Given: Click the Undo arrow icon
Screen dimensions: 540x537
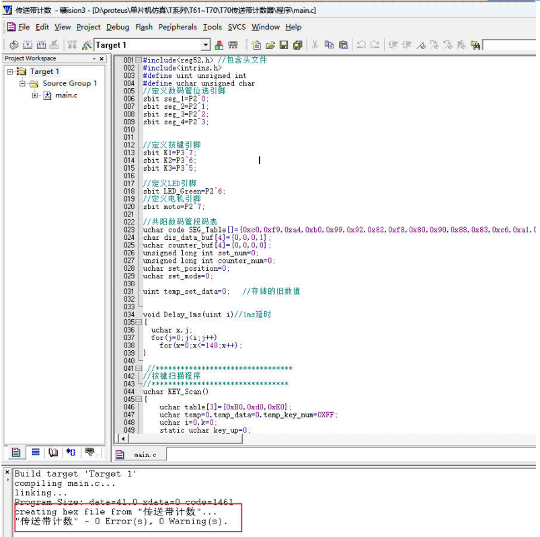Looking at the screenshot, I should pyautogui.click(x=361, y=44).
